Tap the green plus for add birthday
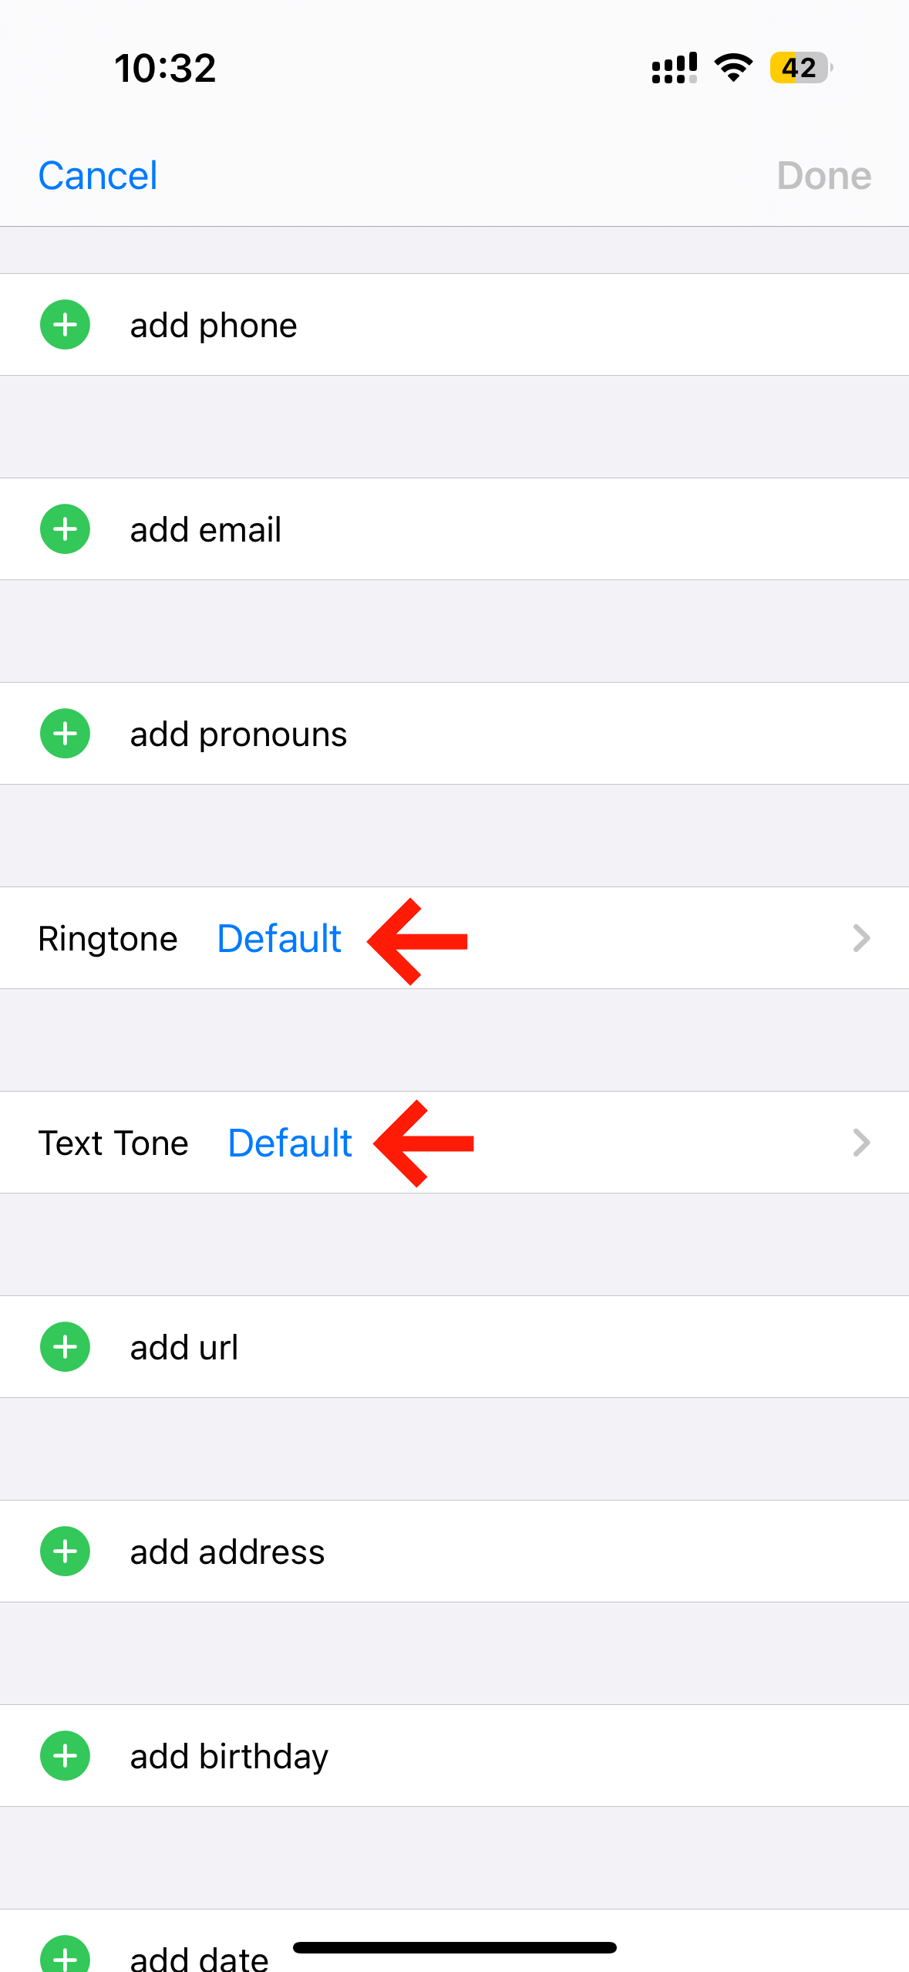This screenshot has width=909, height=1972. pos(65,1756)
